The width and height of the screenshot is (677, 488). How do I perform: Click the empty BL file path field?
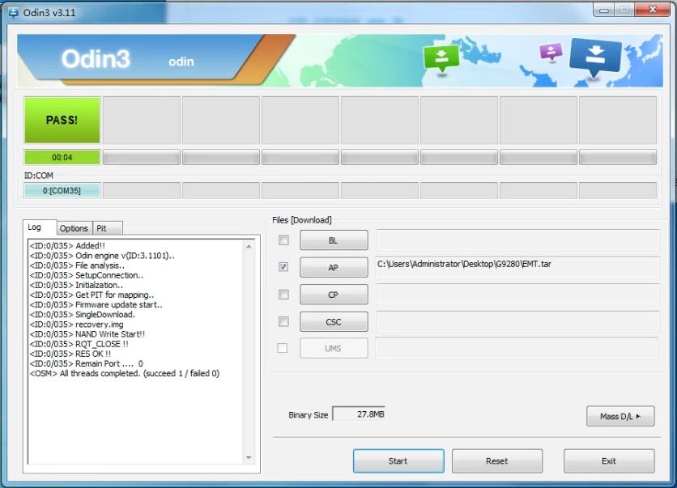coord(517,240)
